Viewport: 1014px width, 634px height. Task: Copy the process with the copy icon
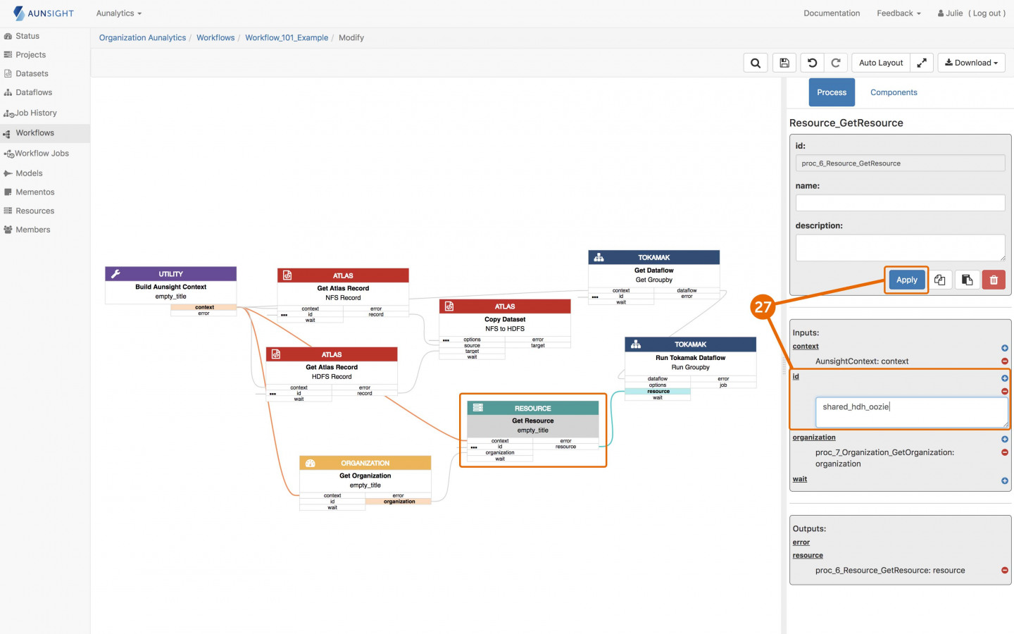pyautogui.click(x=939, y=280)
